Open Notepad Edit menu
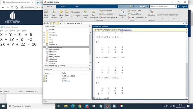Viewport: 193px width, 109px height. [x=6, y=31]
